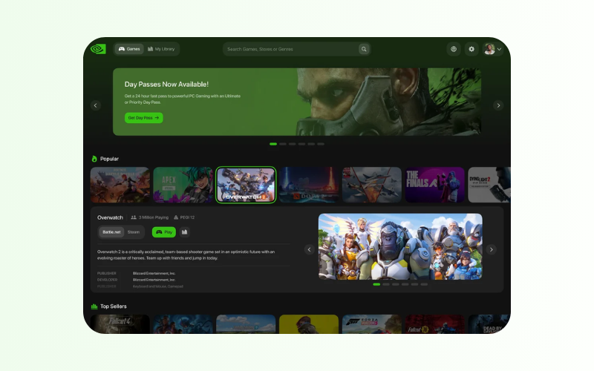This screenshot has width=594, height=371.
Task: Select first hero banner pagination dot
Action: 273,144
